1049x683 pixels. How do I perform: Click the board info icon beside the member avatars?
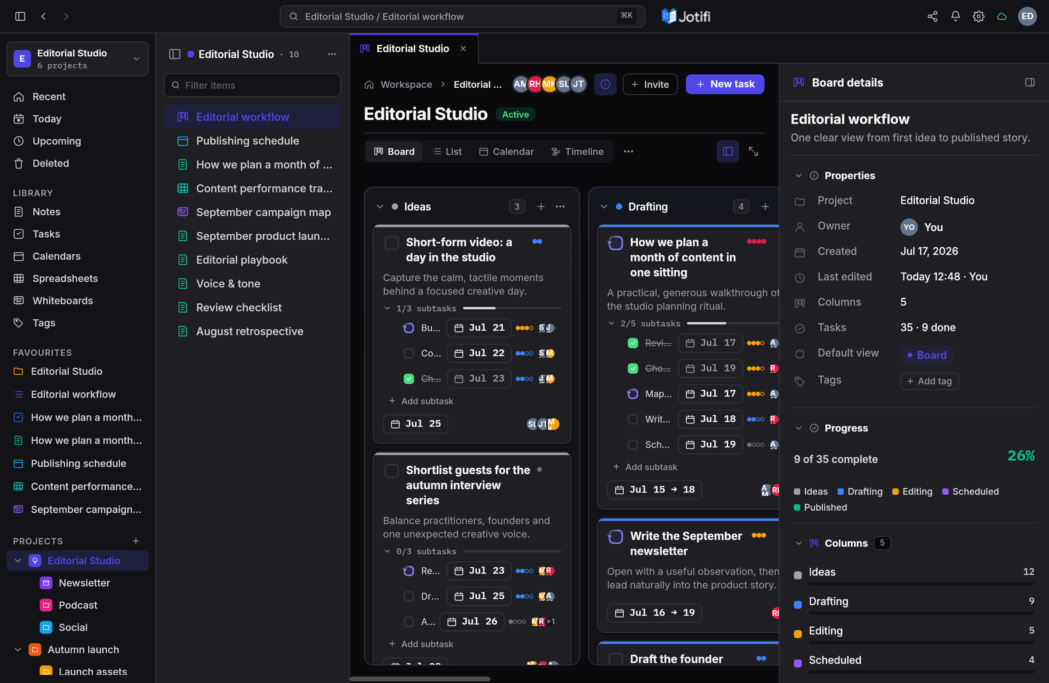605,84
